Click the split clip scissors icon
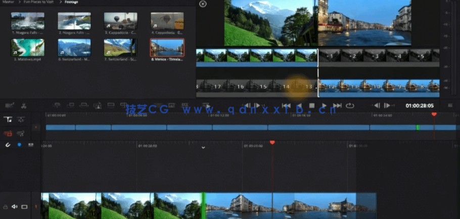Screen dimensions: 460x219 (24, 105)
